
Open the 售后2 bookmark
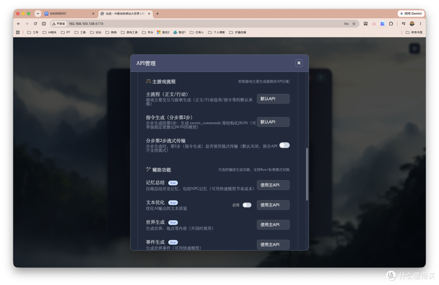coord(163,33)
